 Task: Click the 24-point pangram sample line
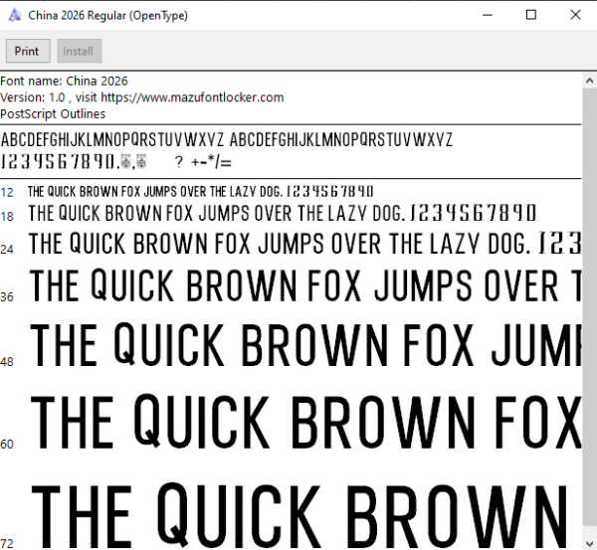point(305,244)
